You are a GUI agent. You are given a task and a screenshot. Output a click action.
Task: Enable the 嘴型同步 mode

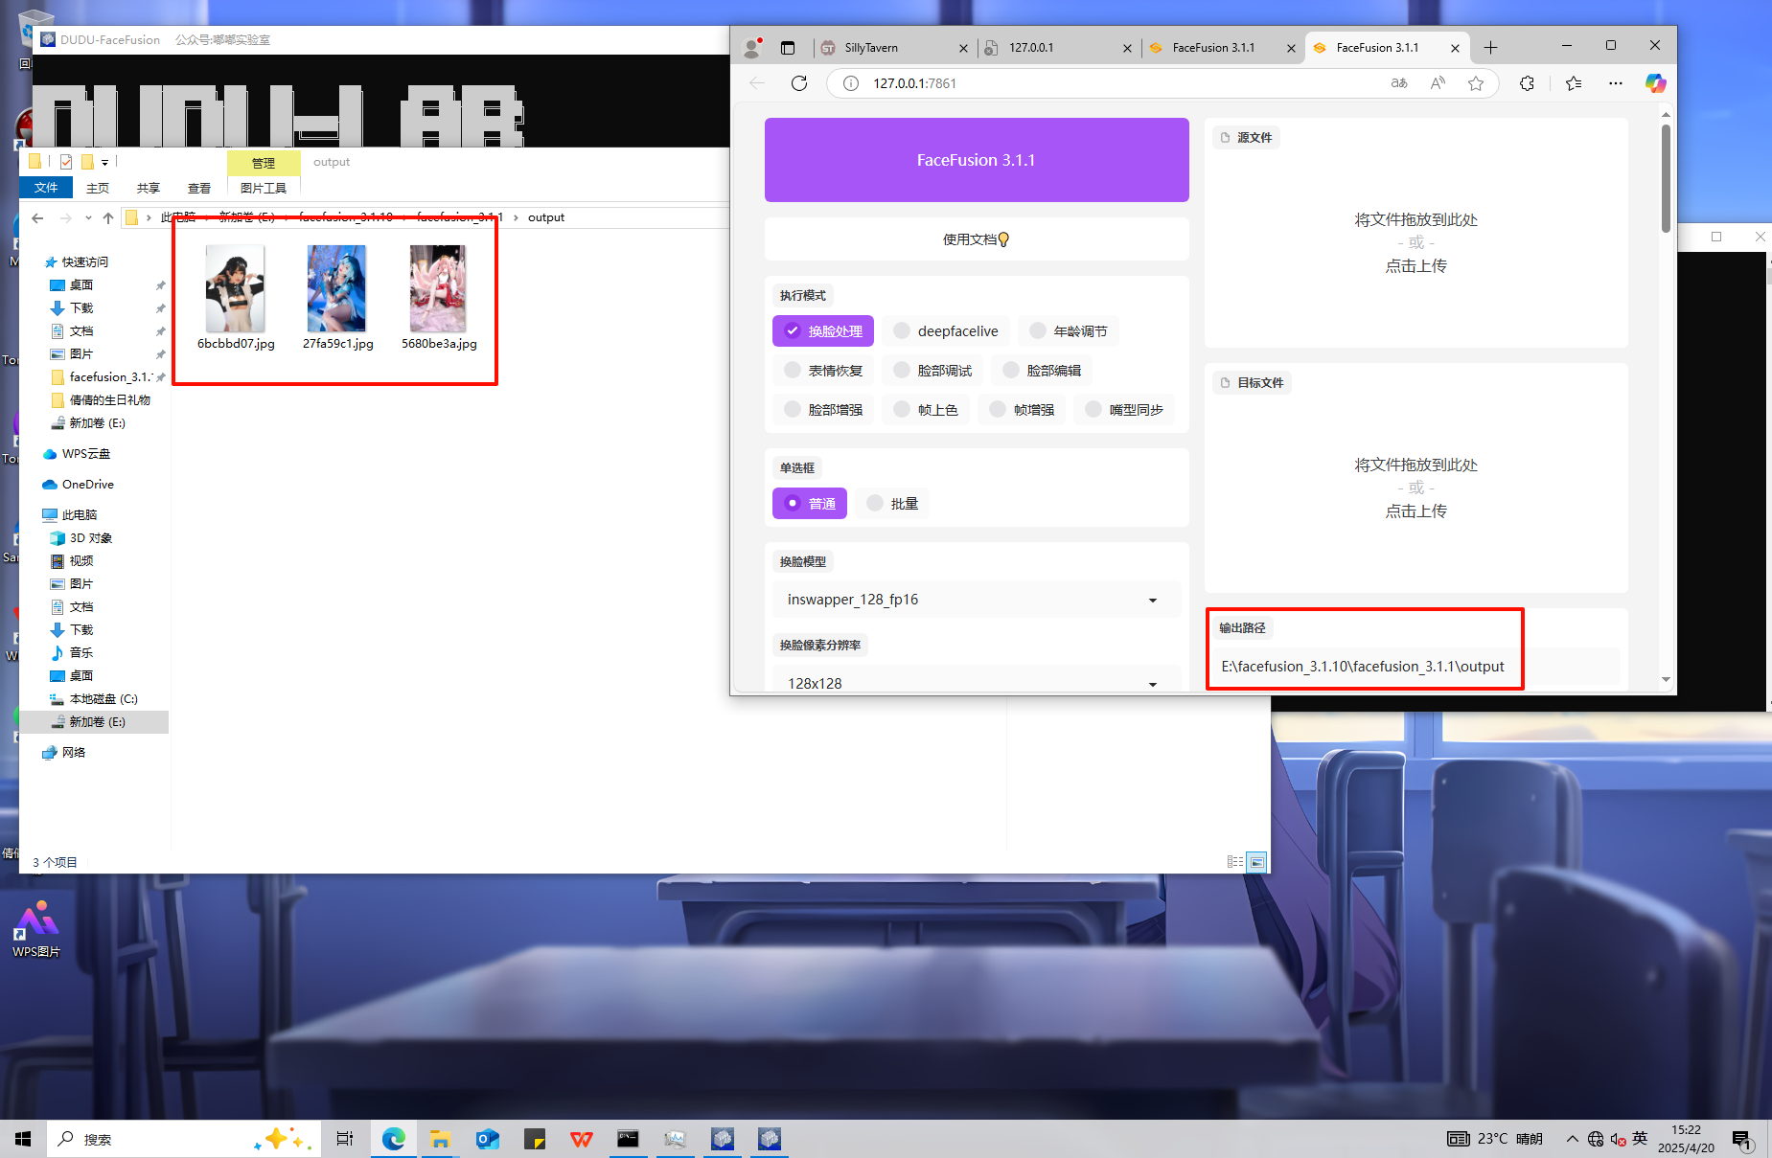pyautogui.click(x=1124, y=410)
